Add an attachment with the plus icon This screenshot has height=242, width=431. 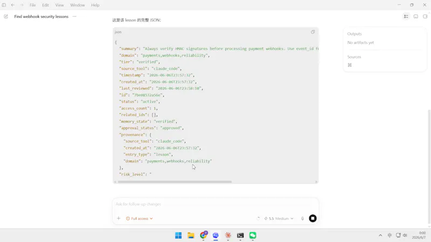point(119,218)
